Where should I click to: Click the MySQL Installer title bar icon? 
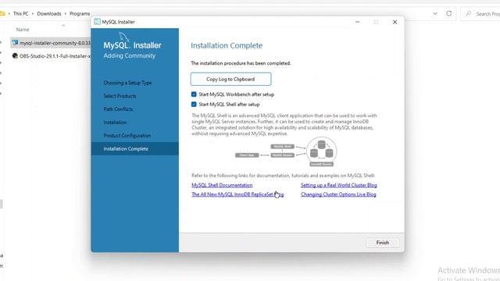(x=97, y=22)
